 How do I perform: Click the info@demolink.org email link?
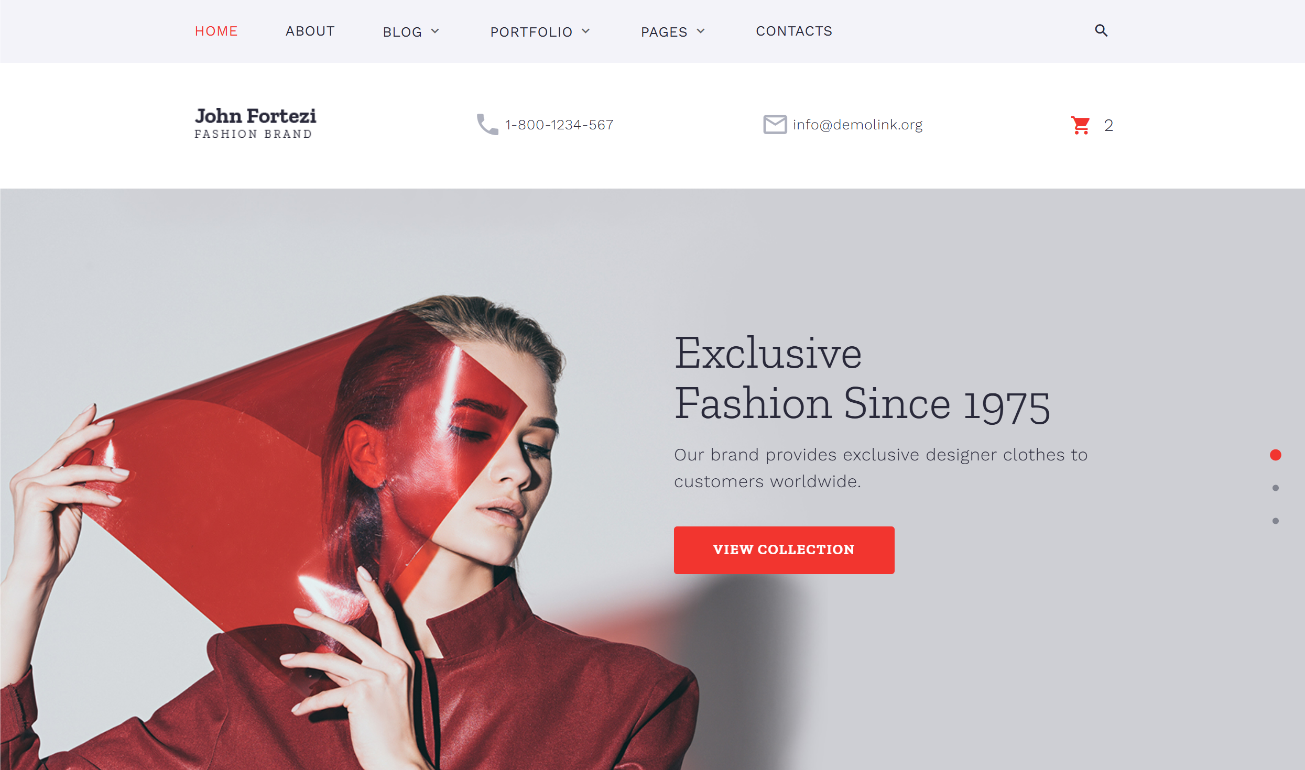tap(857, 125)
